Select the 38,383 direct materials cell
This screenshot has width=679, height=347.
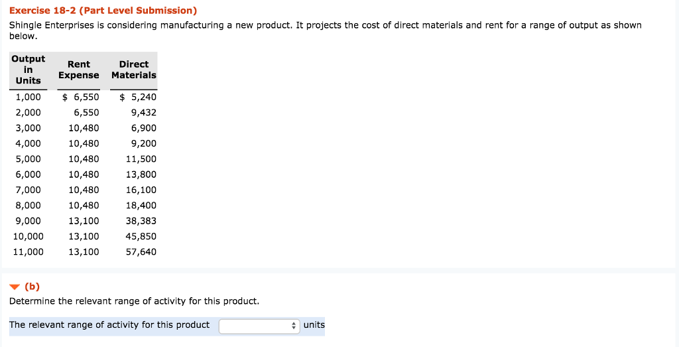pyautogui.click(x=141, y=221)
